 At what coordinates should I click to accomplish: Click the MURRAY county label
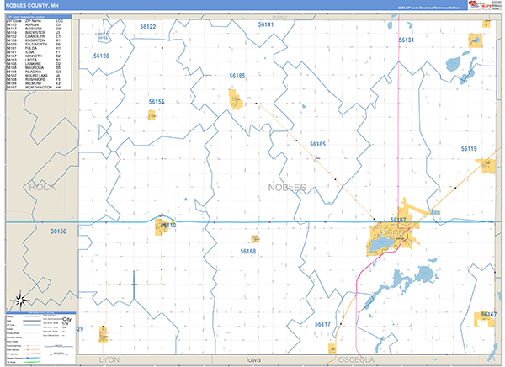point(279,17)
